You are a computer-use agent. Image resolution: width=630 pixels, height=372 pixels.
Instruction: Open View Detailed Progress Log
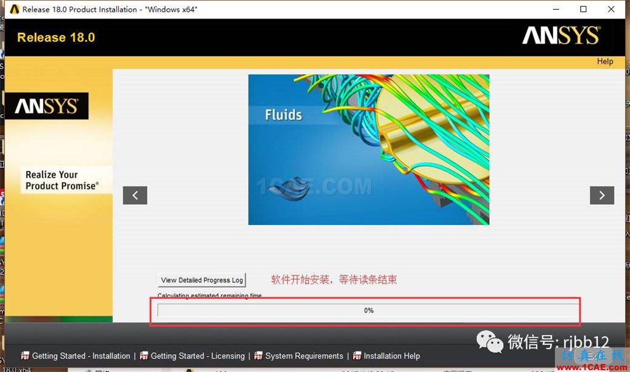pyautogui.click(x=202, y=280)
